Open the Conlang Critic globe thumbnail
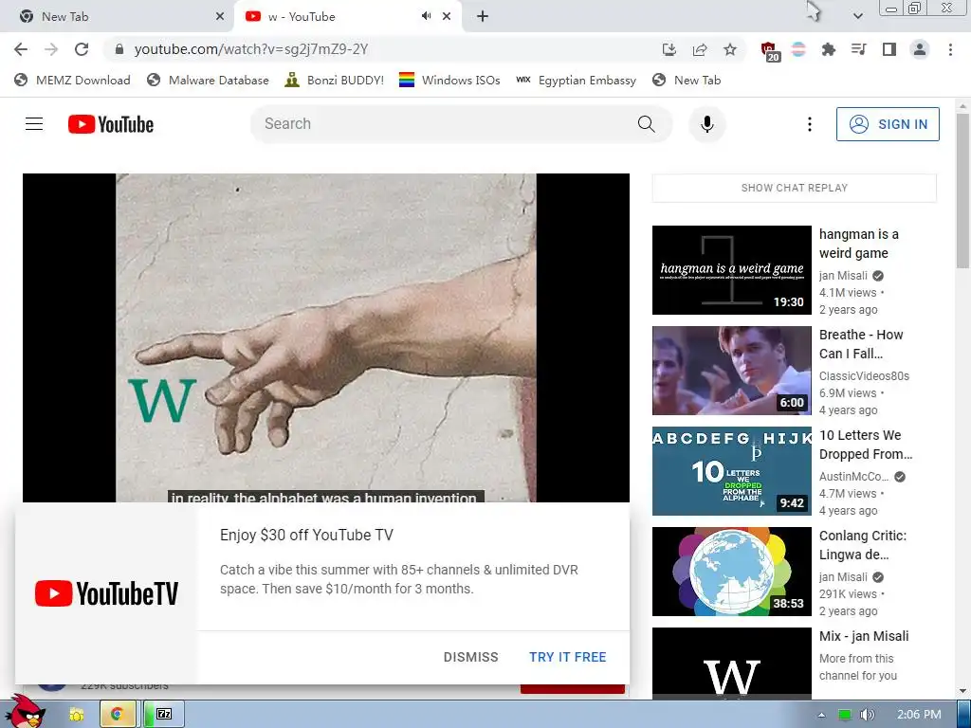 point(731,572)
